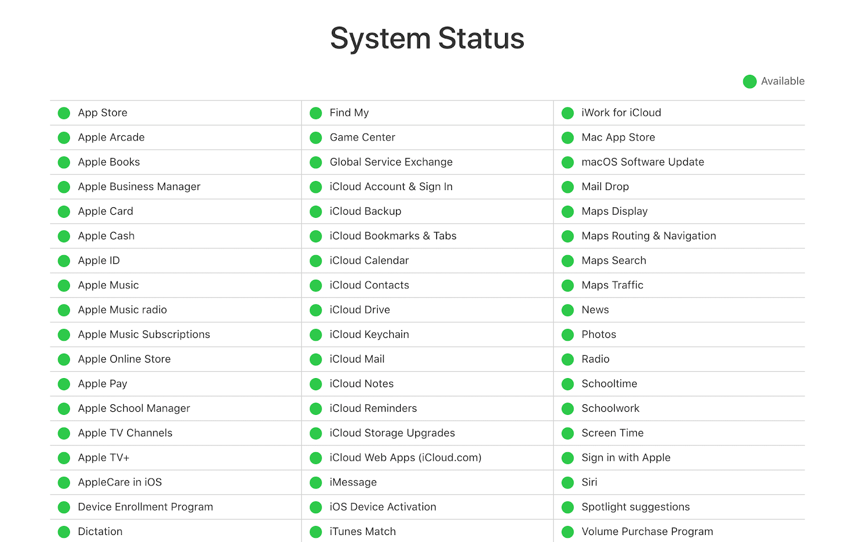Click the green dot beside iMessage

(x=316, y=483)
